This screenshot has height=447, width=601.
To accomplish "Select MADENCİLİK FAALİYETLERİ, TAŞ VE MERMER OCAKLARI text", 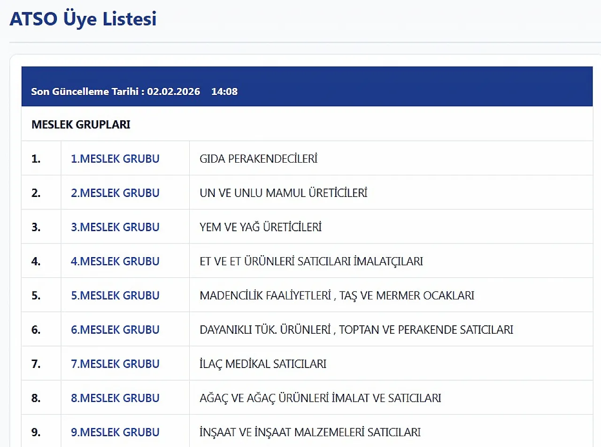I will click(x=337, y=296).
